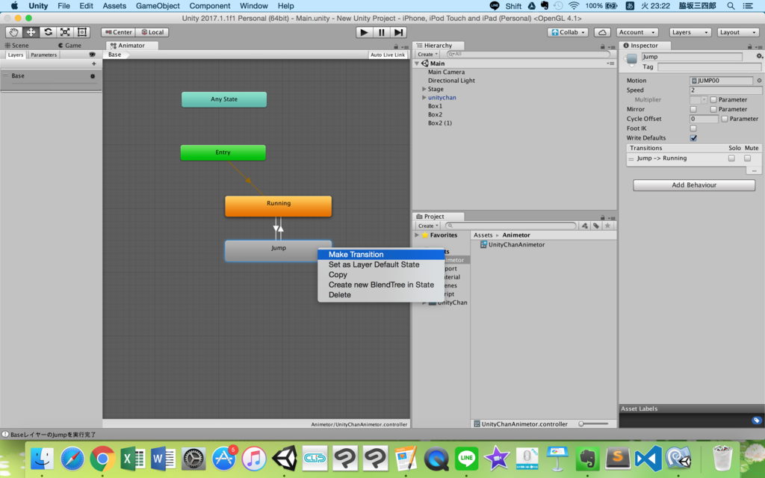Screen dimensions: 765x478
Task: Open the Layers dropdown
Action: tap(690, 32)
